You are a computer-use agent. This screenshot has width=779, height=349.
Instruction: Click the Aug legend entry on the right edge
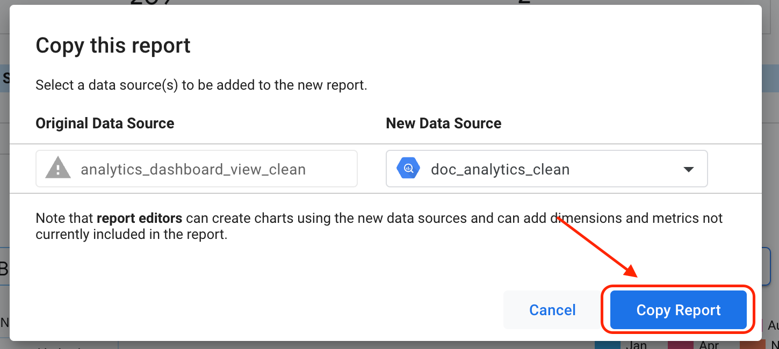pos(775,325)
